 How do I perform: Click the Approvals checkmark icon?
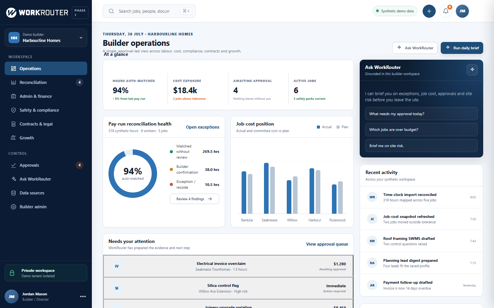click(x=14, y=165)
